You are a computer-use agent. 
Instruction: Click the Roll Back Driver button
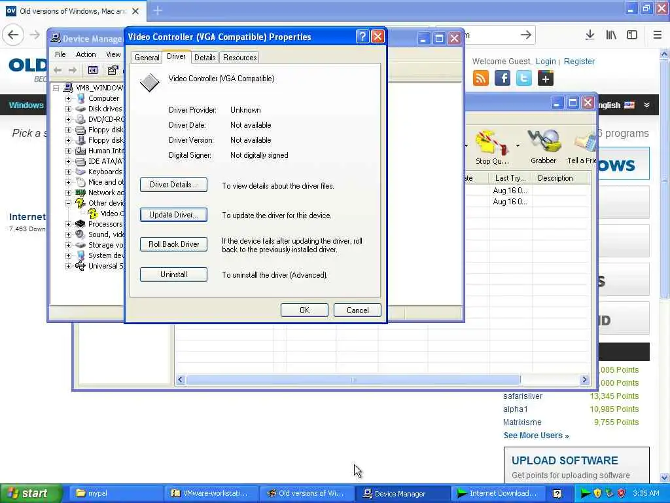click(173, 244)
